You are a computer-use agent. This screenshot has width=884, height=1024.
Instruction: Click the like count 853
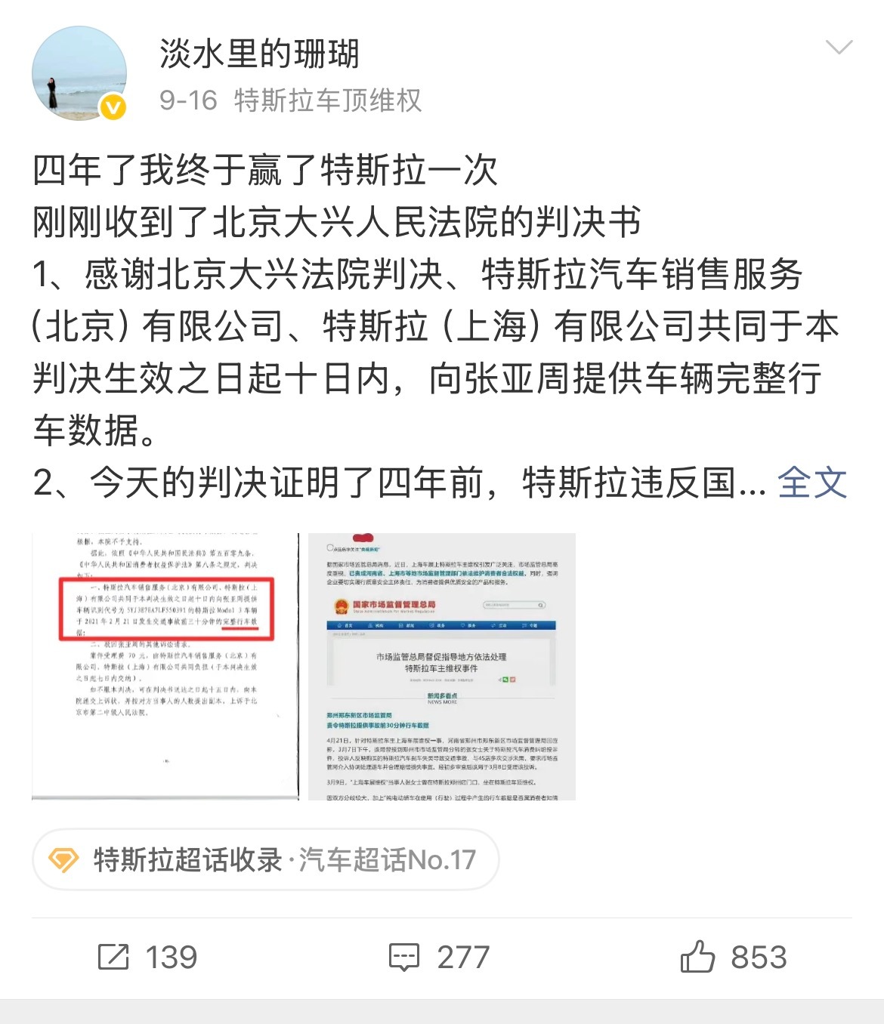tap(759, 958)
